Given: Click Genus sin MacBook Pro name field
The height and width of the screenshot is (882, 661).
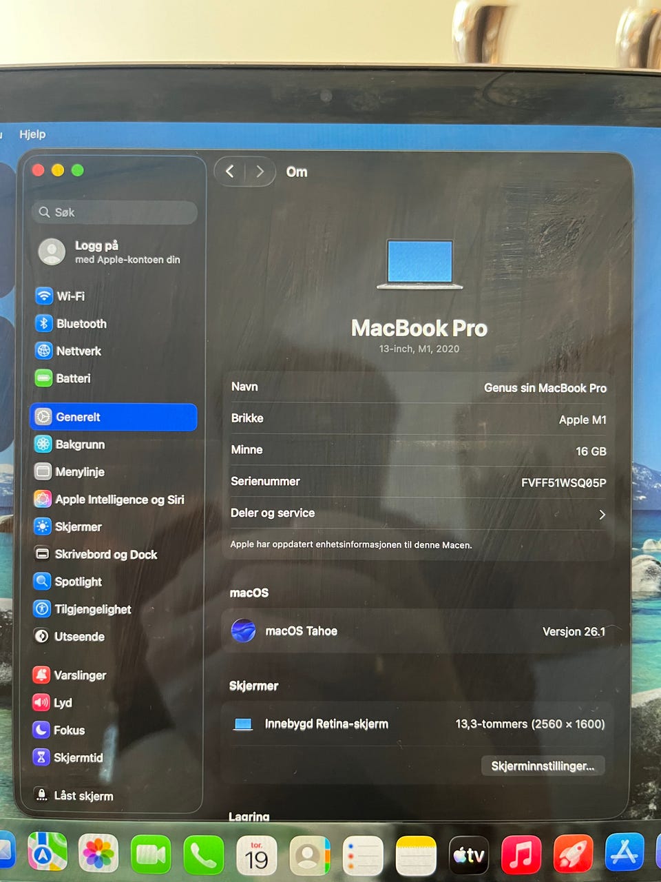Looking at the screenshot, I should point(545,388).
